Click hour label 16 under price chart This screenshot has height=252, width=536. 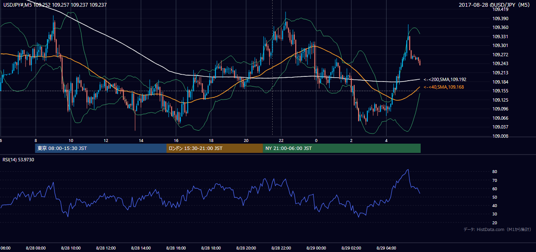pyautogui.click(x=176, y=140)
